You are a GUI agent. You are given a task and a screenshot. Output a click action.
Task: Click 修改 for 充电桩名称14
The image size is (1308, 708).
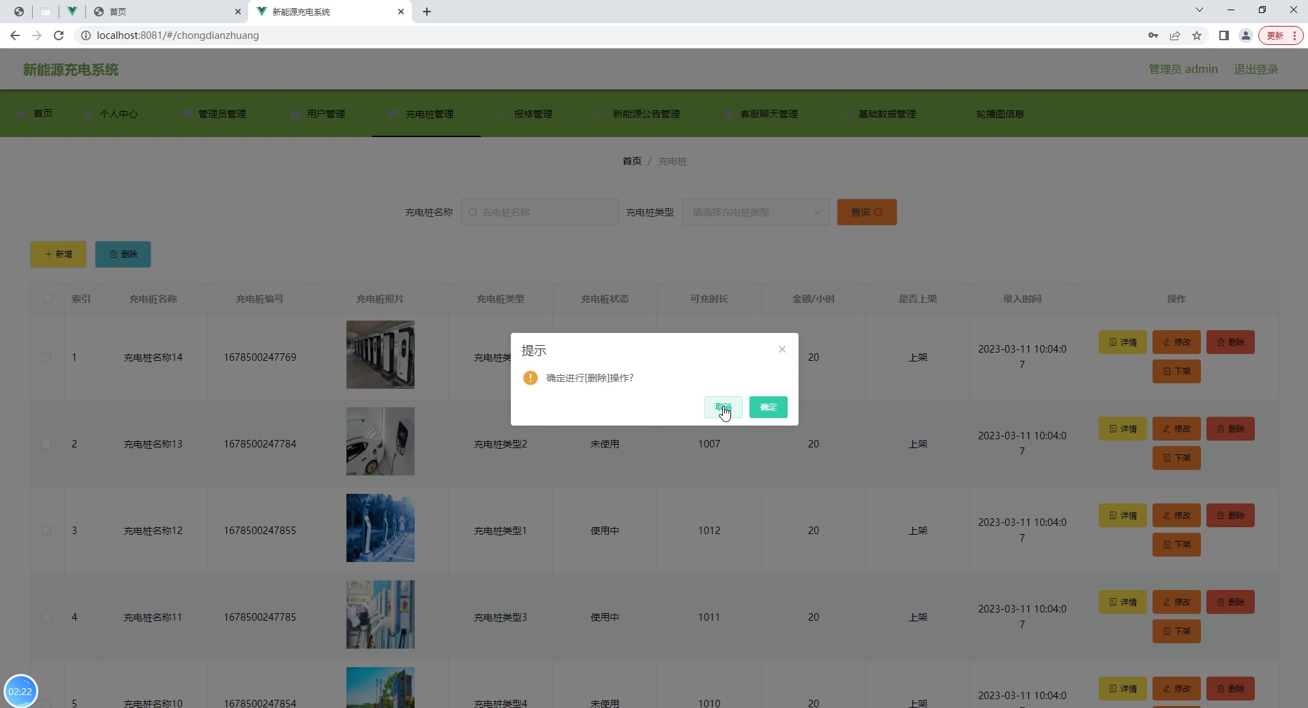[x=1176, y=342]
